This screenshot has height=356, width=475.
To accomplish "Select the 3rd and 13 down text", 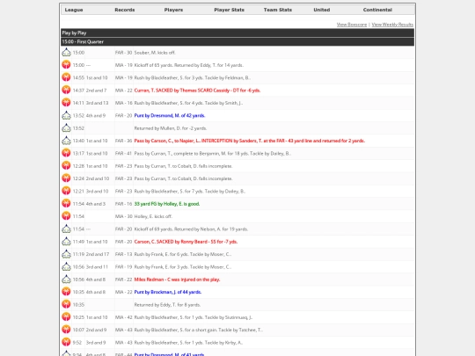I will (x=97, y=103).
